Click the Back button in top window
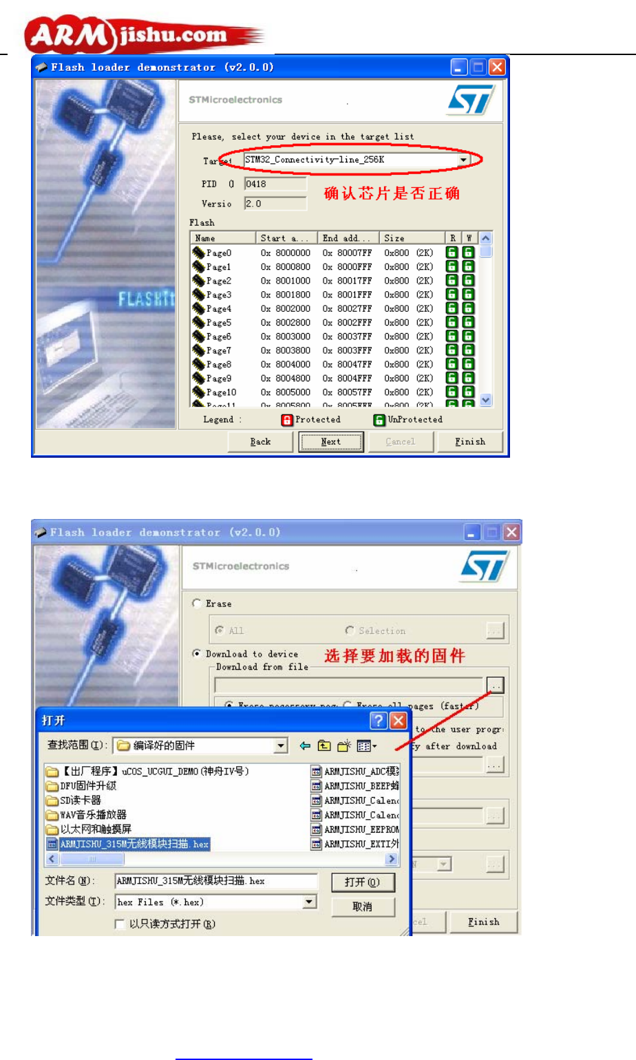 point(260,442)
